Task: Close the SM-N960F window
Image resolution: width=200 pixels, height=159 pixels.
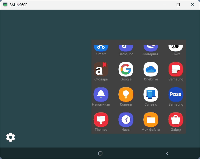Action: tap(193, 5)
